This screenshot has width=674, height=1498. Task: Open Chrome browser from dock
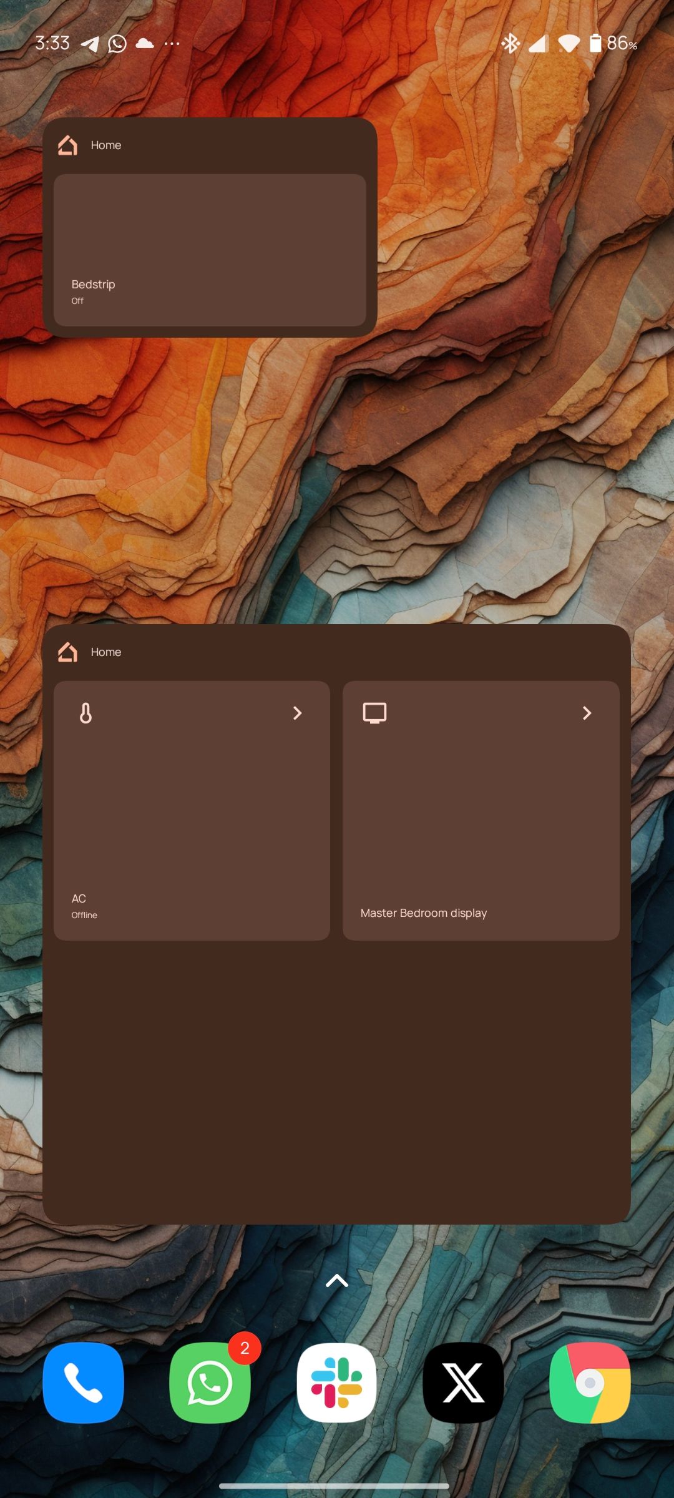(x=590, y=1383)
